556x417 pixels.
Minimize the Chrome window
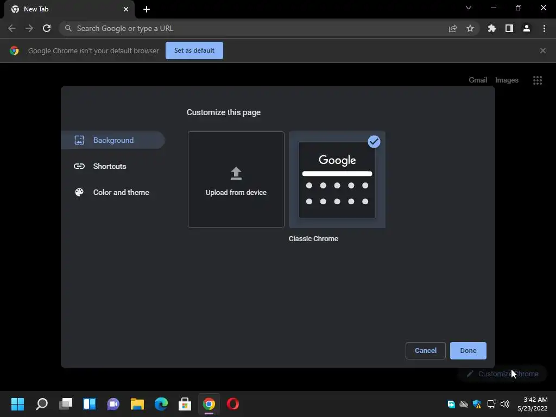click(493, 8)
